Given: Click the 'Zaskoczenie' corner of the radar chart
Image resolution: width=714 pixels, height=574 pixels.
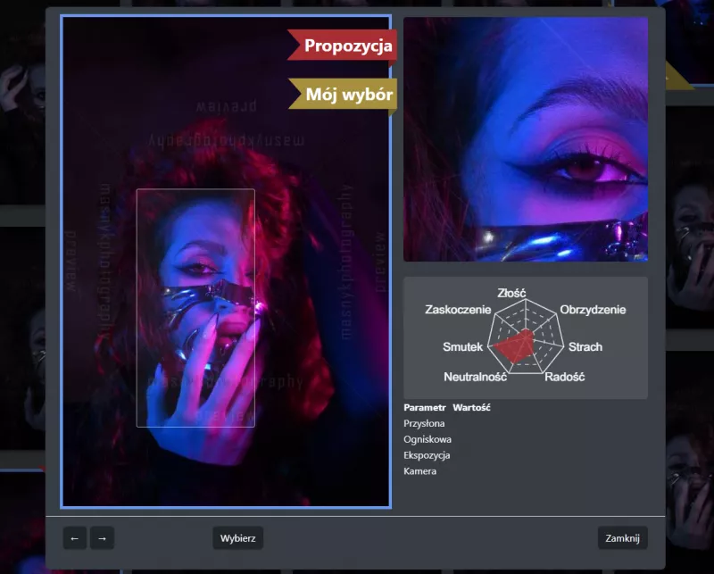Looking at the screenshot, I should (459, 310).
